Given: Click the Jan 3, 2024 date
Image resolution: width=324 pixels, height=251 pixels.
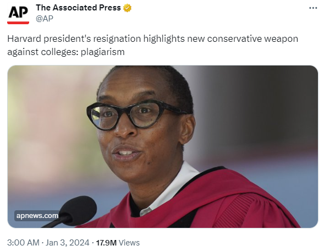Looking at the screenshot, I should (67, 243).
